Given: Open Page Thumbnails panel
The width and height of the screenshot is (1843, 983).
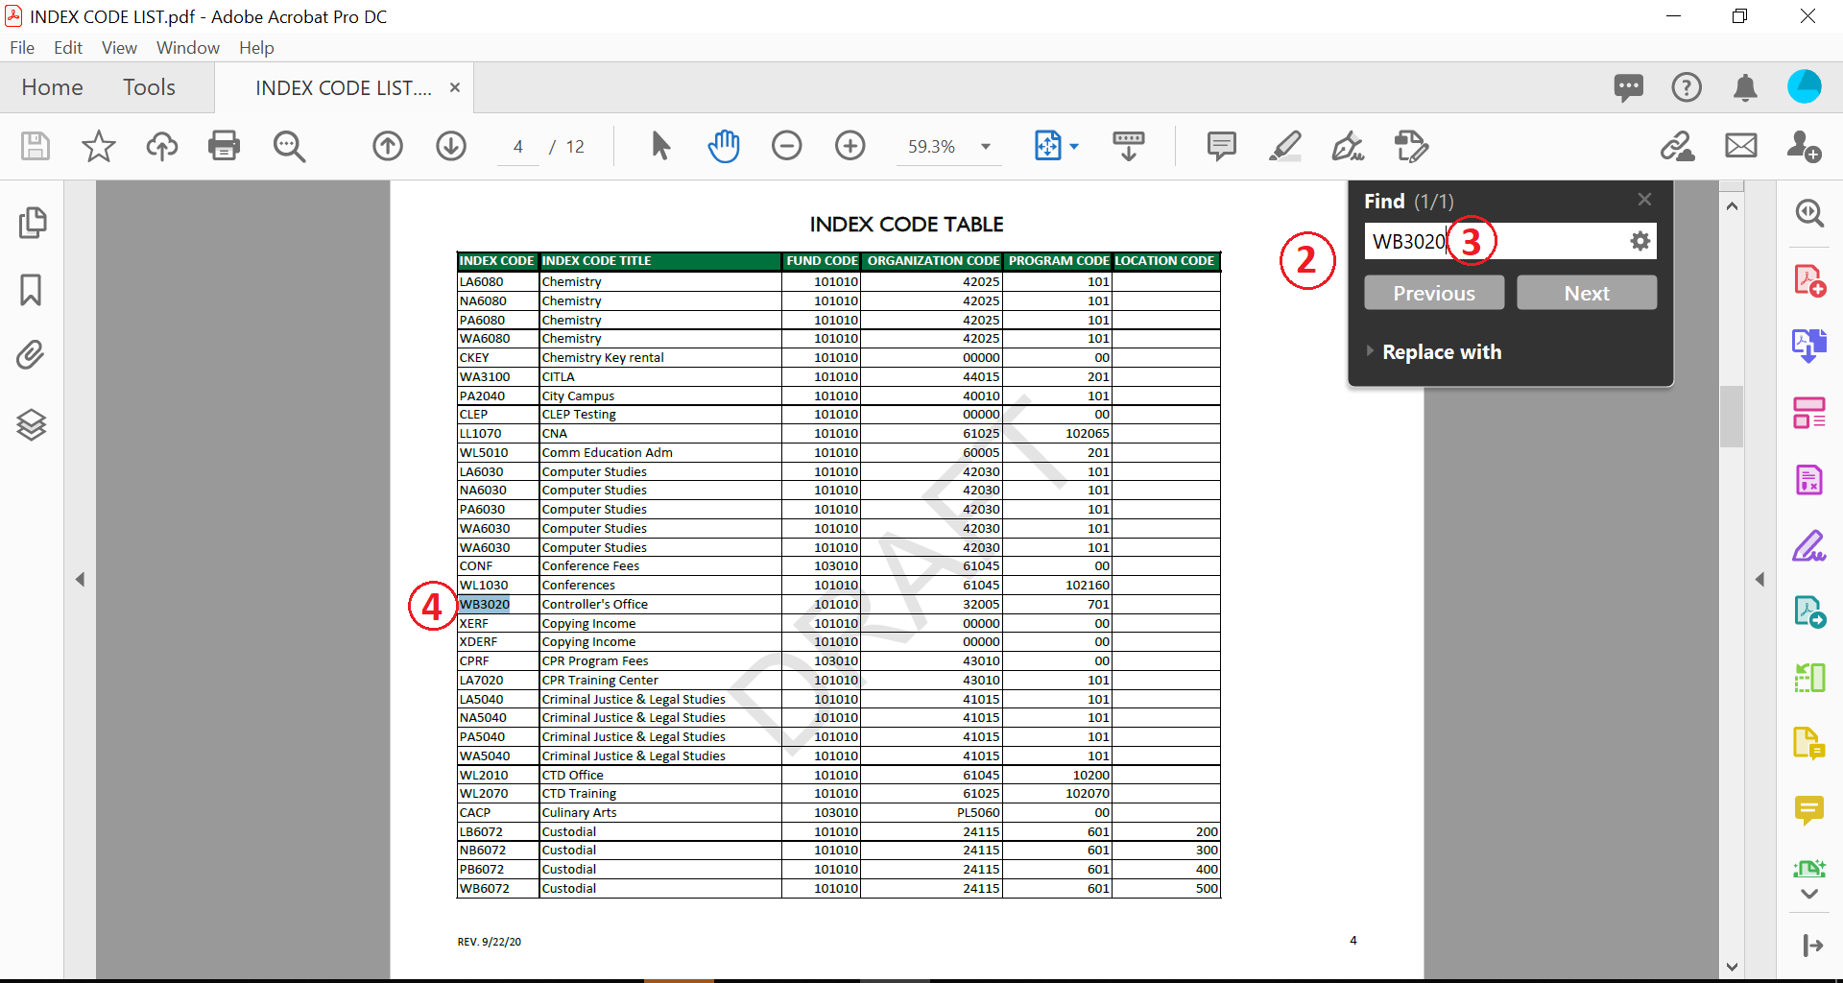Looking at the screenshot, I should tap(31, 223).
